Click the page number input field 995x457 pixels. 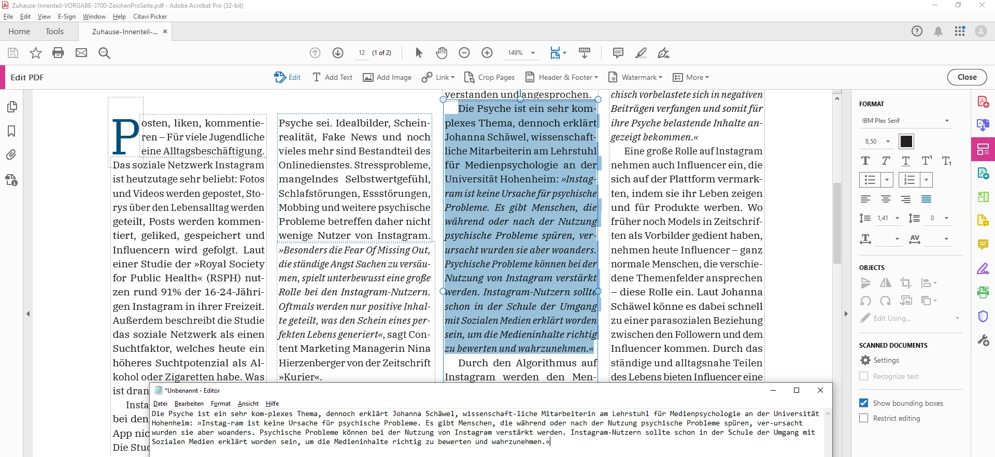tap(362, 53)
